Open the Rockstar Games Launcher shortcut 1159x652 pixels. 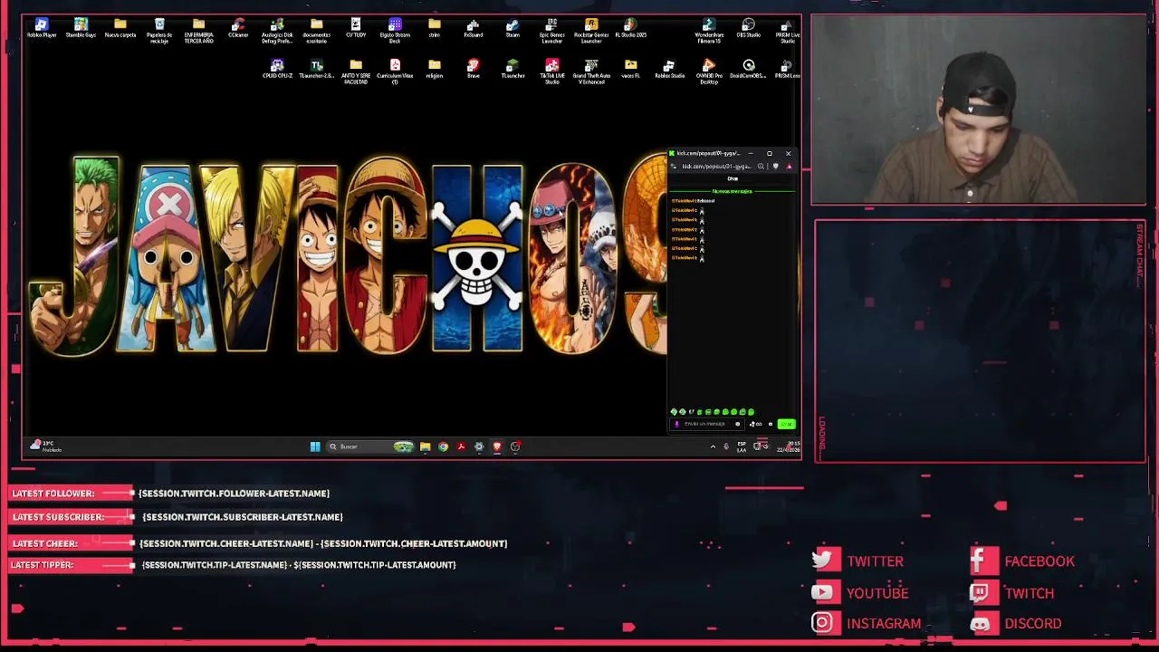591,30
